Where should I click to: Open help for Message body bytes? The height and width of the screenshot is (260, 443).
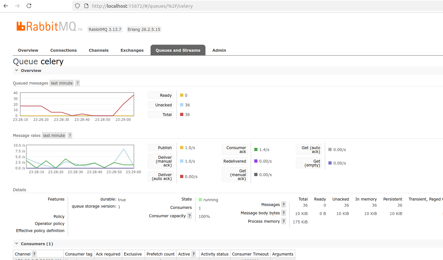tap(283, 213)
